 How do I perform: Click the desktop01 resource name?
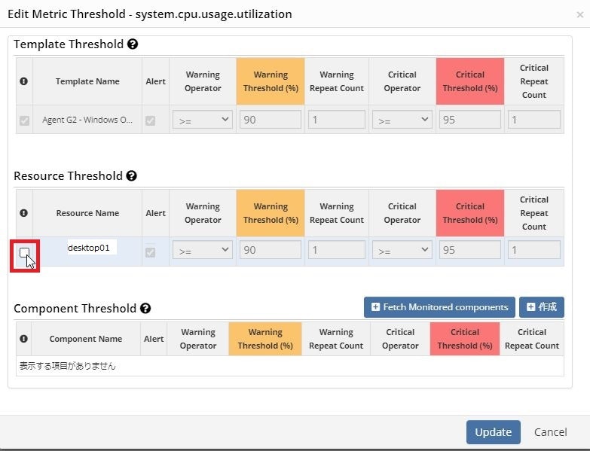(89, 248)
